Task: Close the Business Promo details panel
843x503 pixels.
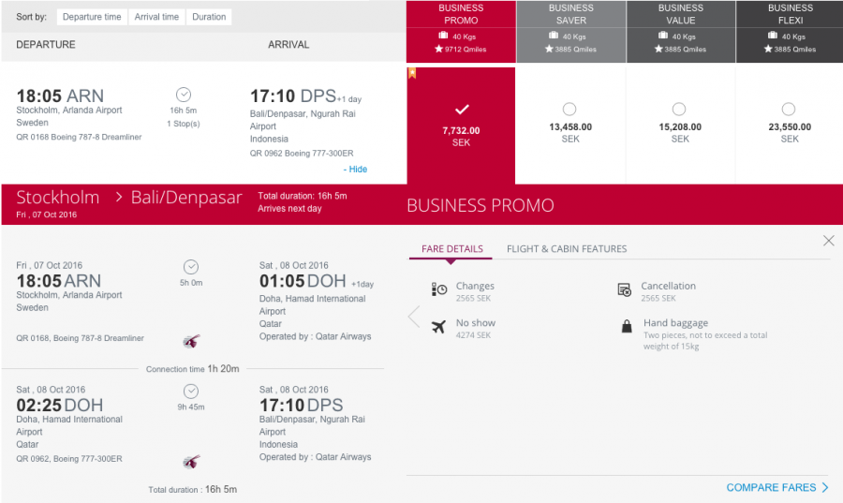Action: 828,241
